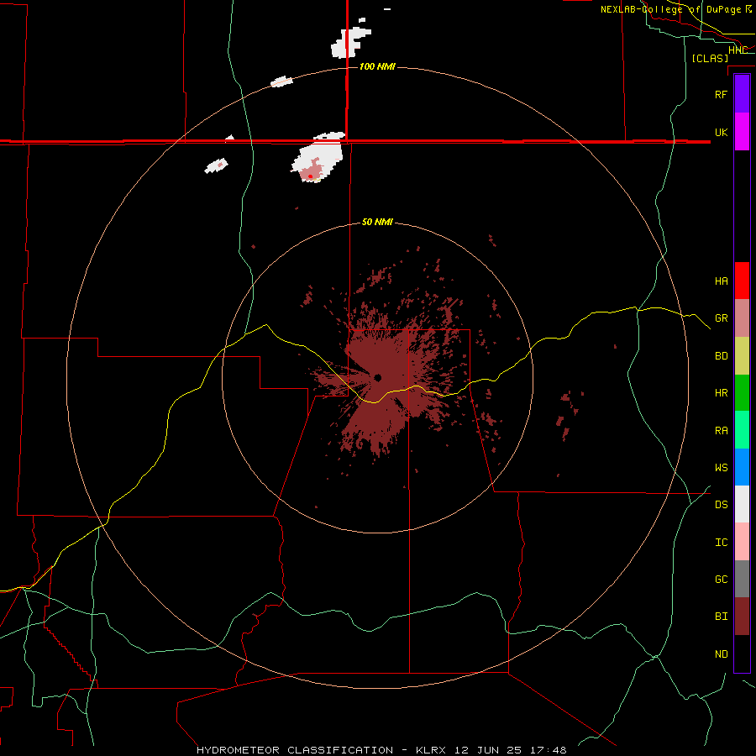Image resolution: width=756 pixels, height=756 pixels.
Task: Click the black radar site dot at center
Action: click(x=377, y=377)
